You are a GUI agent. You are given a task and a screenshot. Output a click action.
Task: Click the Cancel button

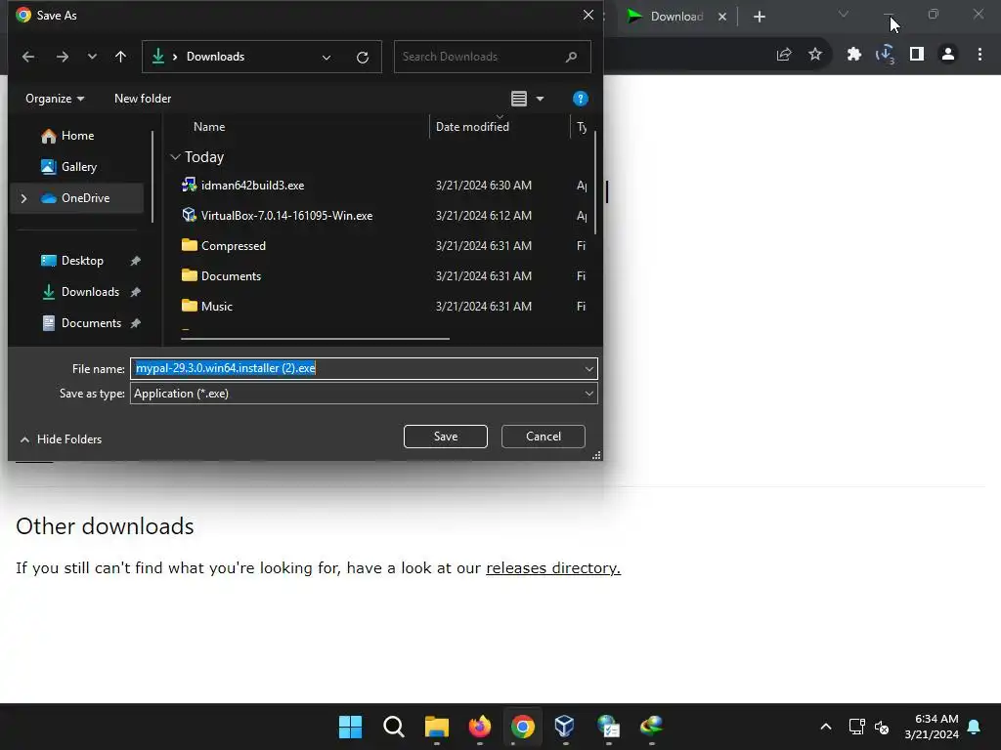pyautogui.click(x=544, y=437)
